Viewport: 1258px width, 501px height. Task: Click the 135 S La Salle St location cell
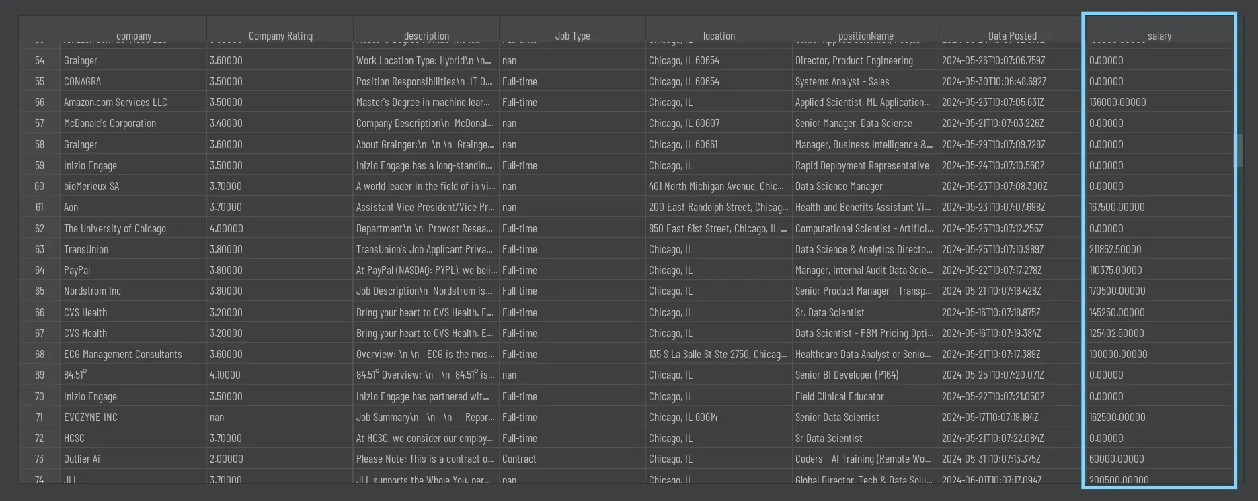tap(719, 354)
